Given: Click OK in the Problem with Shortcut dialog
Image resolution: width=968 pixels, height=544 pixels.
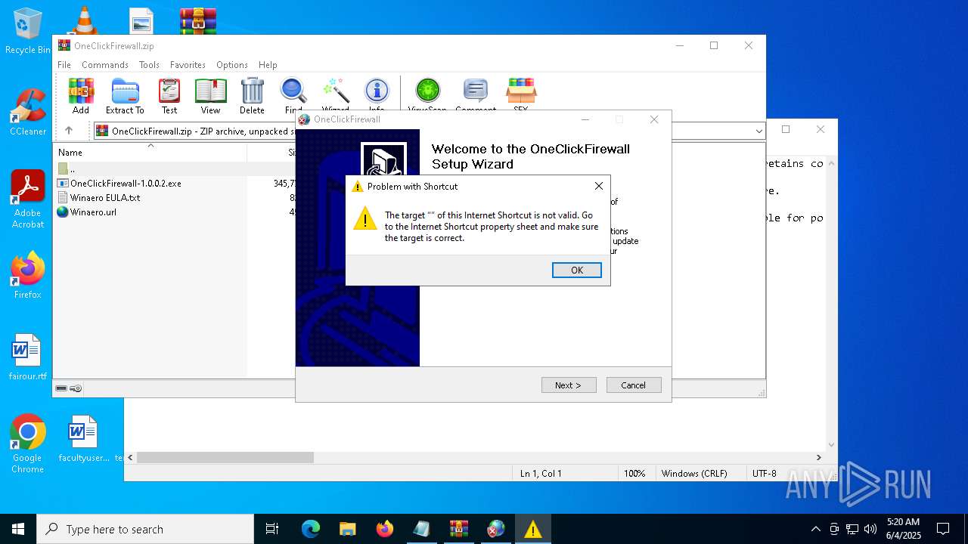Looking at the screenshot, I should 577,270.
